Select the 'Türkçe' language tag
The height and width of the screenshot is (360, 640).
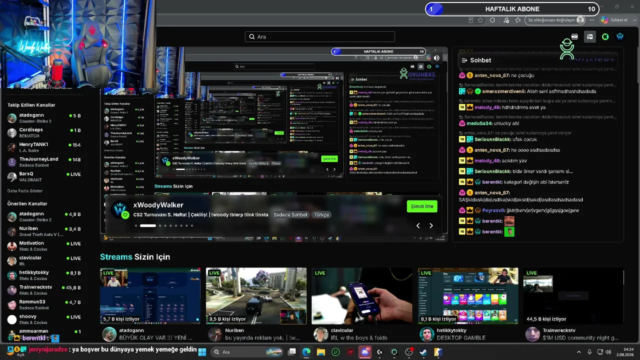[x=321, y=214]
